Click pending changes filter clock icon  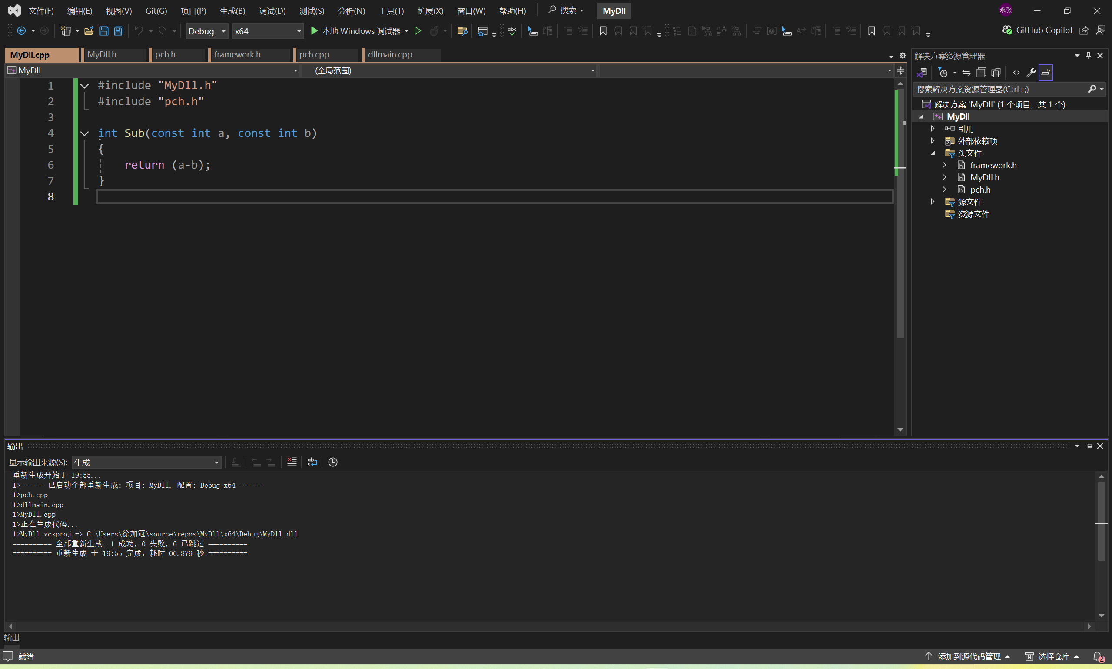coord(943,73)
